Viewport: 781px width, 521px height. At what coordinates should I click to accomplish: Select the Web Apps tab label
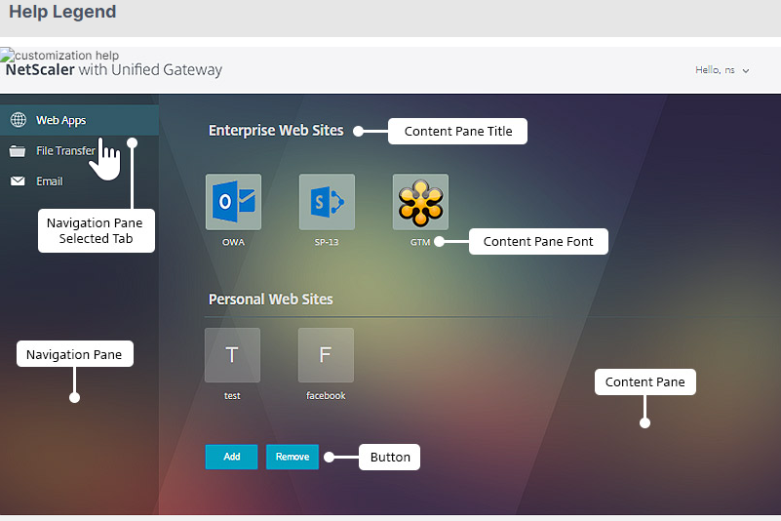pyautogui.click(x=60, y=120)
